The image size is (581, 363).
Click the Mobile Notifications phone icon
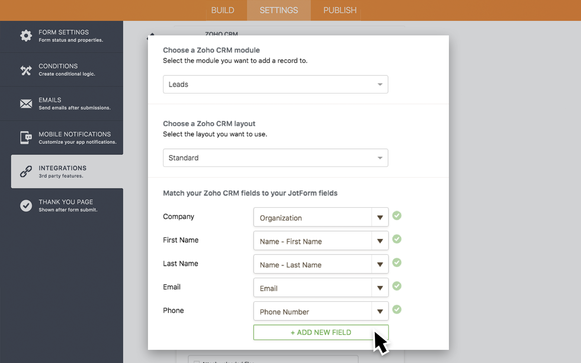click(26, 137)
